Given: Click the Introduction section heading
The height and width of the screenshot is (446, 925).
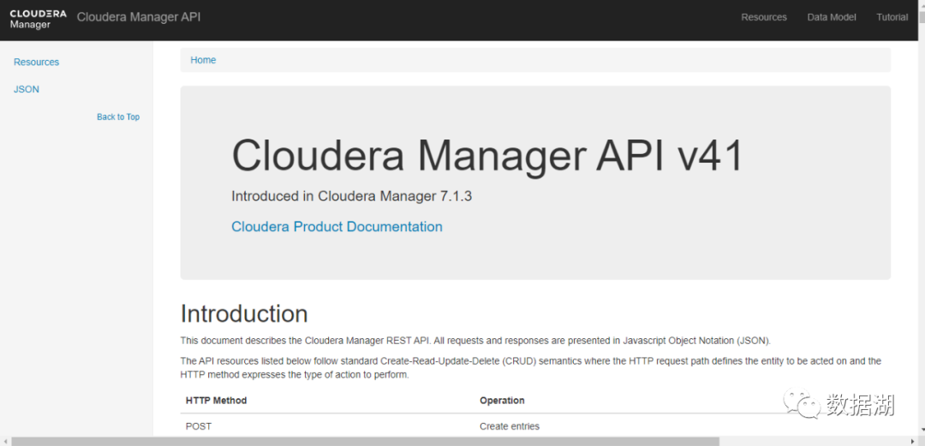Looking at the screenshot, I should point(244,314).
